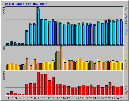Select day label 27 on the axis
The width and height of the screenshot is (129, 101).
pos(106,98)
